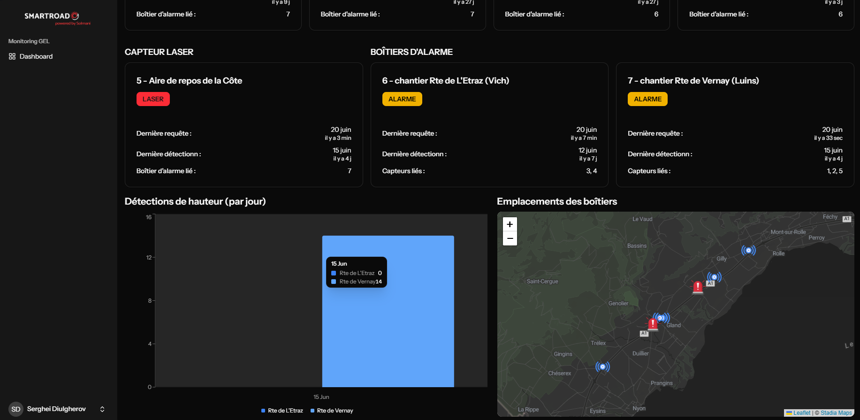Click the SD user avatar
The image size is (860, 420).
tap(16, 409)
